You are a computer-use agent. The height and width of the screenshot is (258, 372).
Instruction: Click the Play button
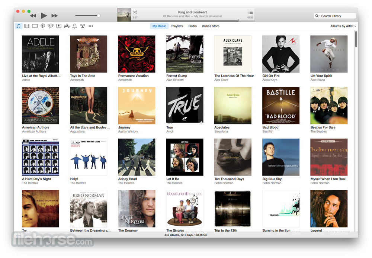(x=44, y=16)
